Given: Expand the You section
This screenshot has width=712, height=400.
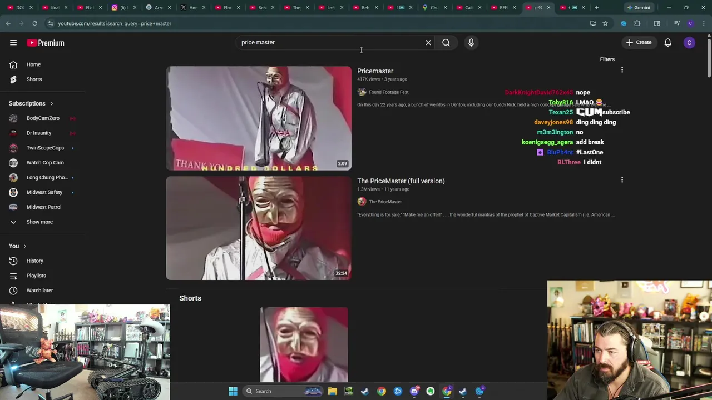Looking at the screenshot, I should pyautogui.click(x=18, y=246).
